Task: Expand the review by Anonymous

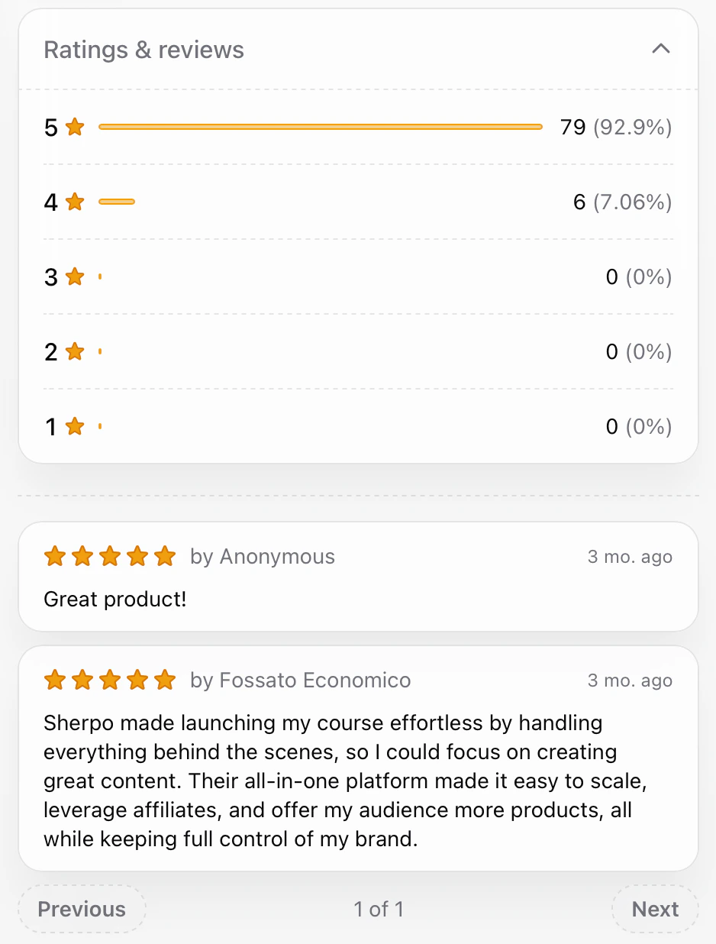Action: pos(358,577)
